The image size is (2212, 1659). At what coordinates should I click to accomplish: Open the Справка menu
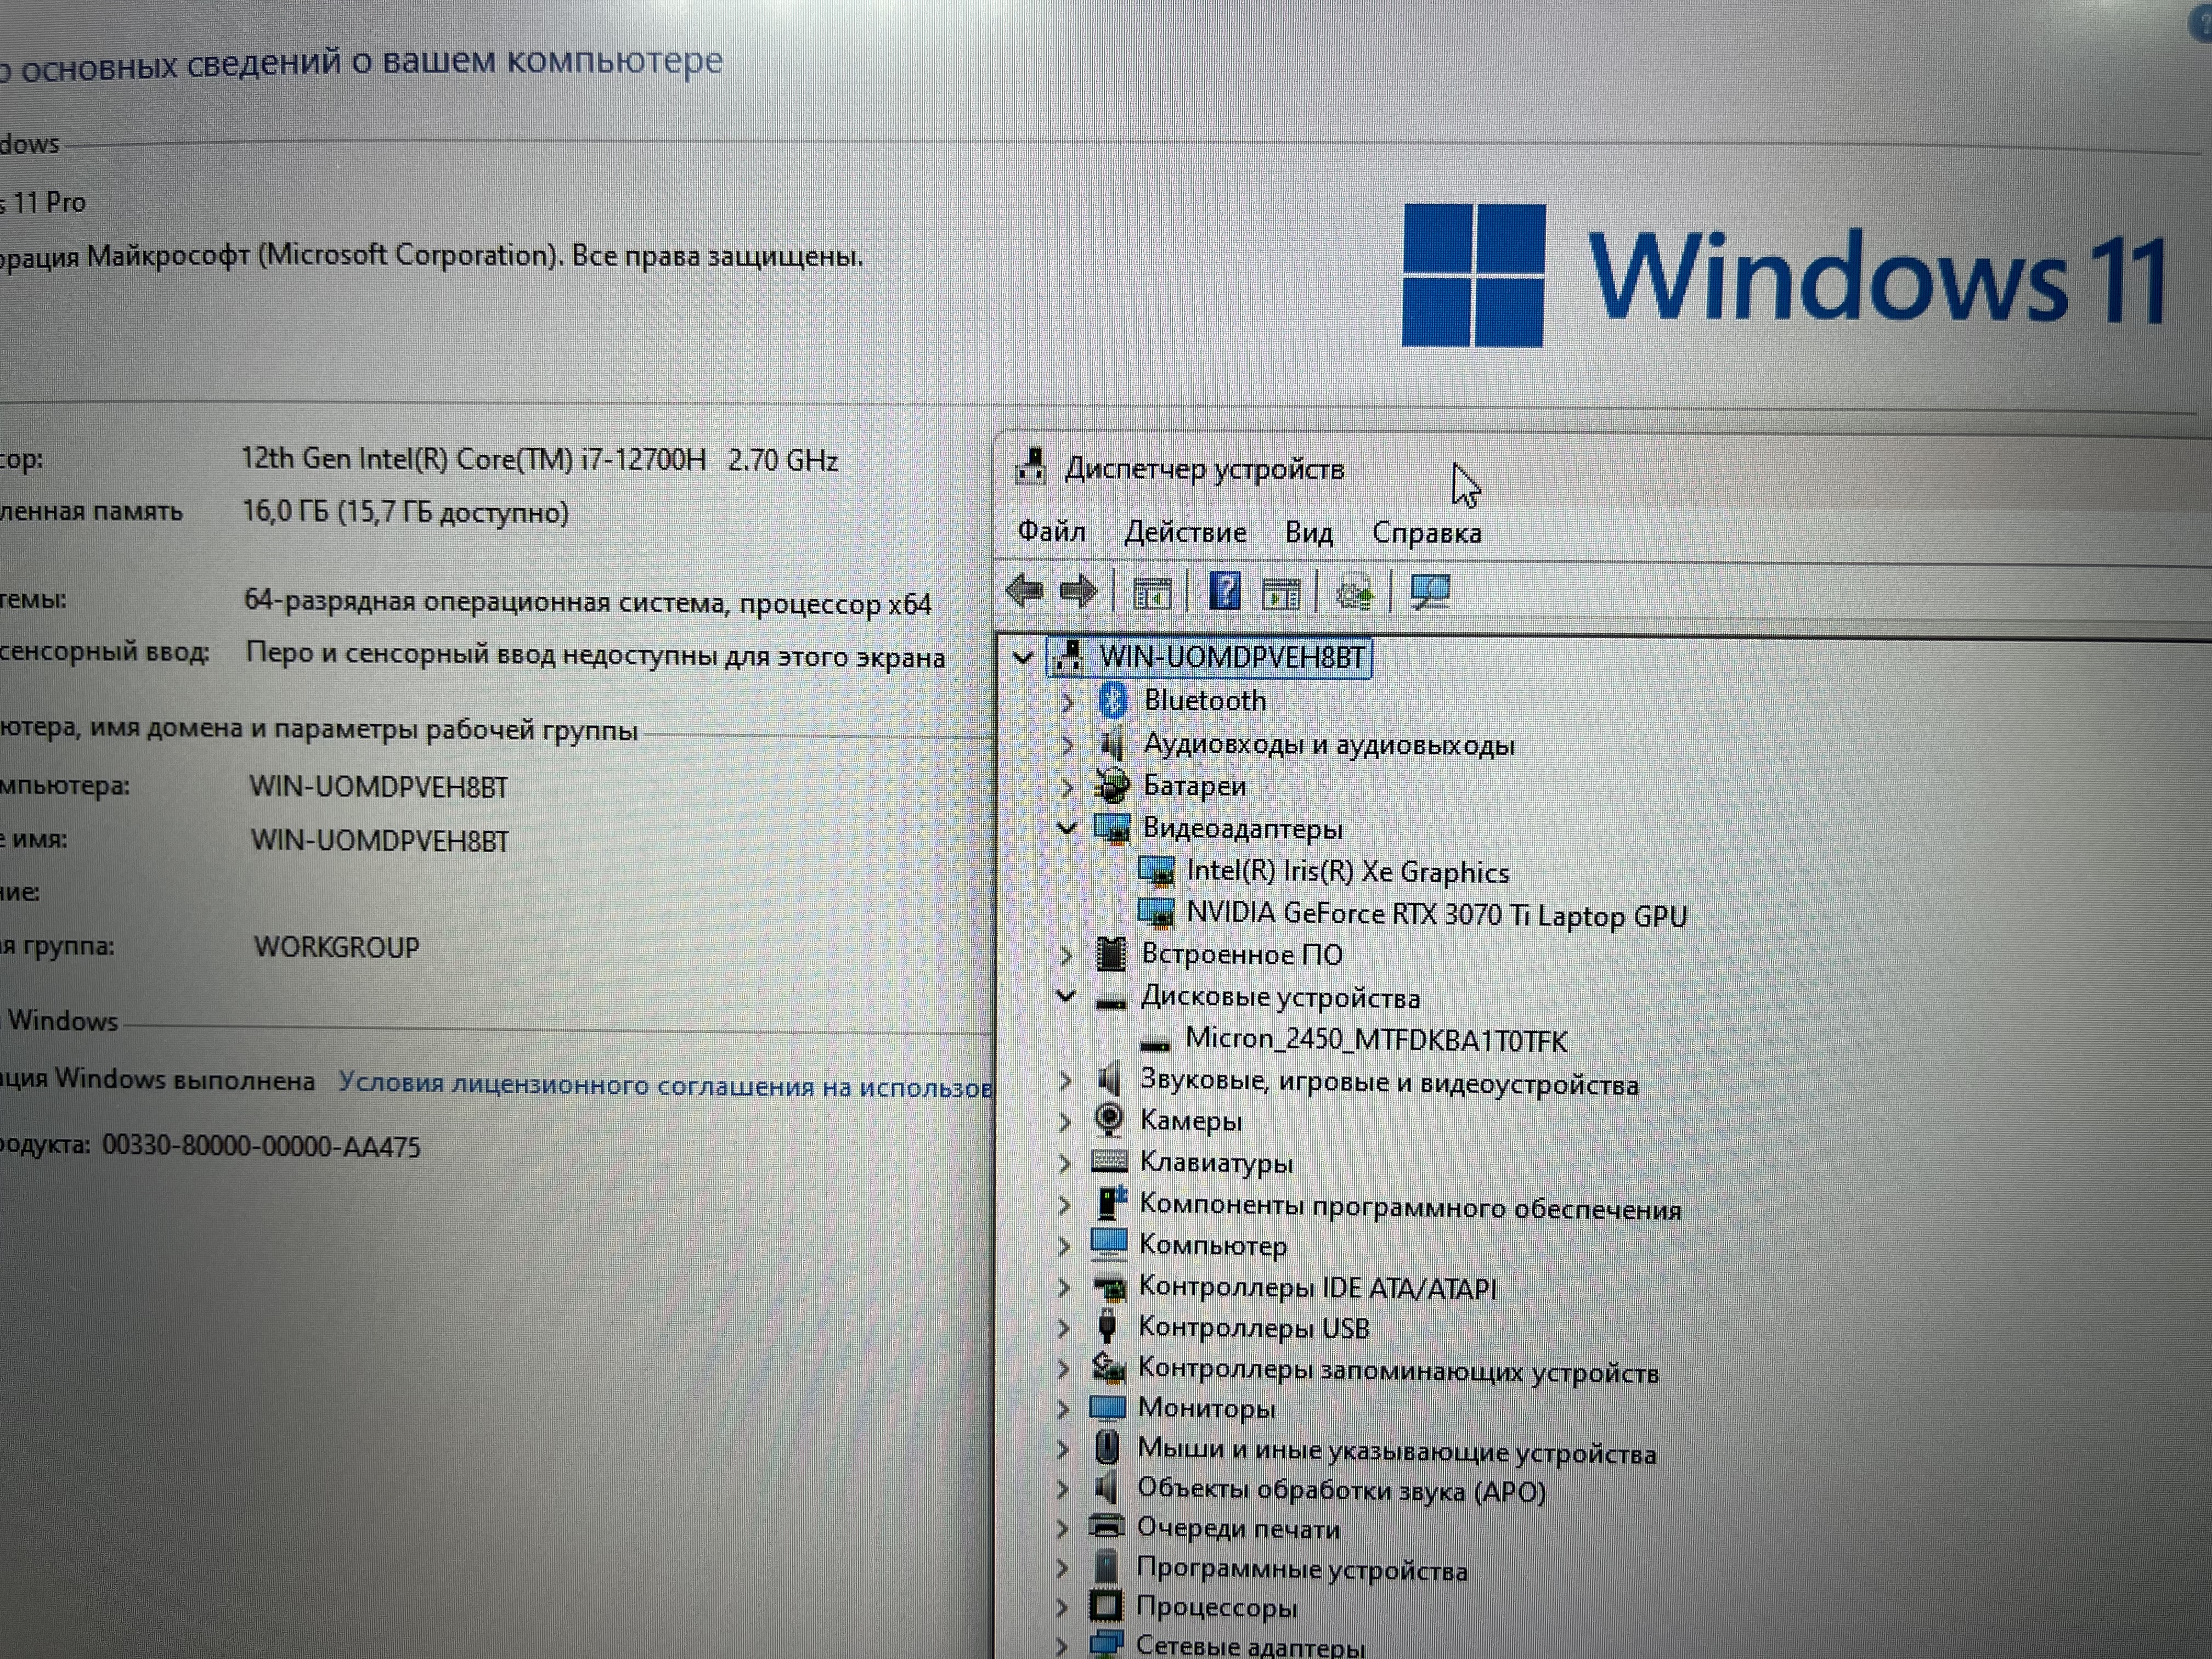(x=1425, y=533)
